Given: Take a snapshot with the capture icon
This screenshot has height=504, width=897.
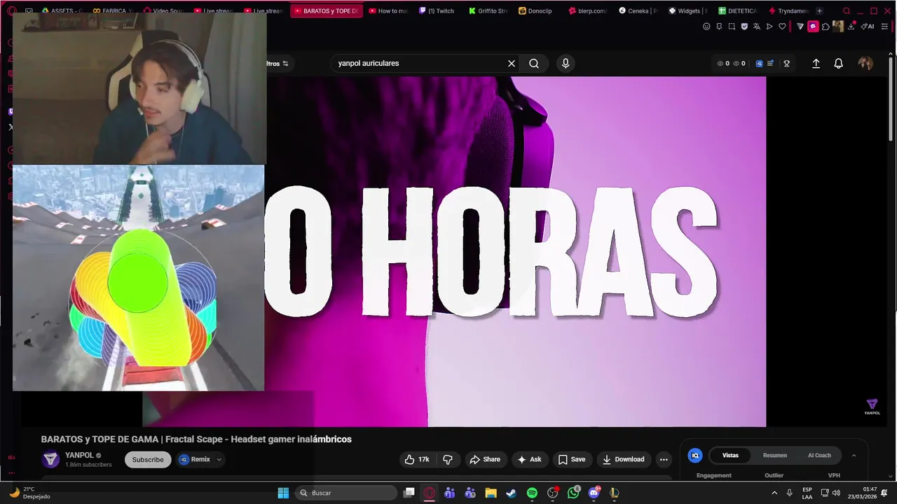Looking at the screenshot, I should tap(732, 27).
